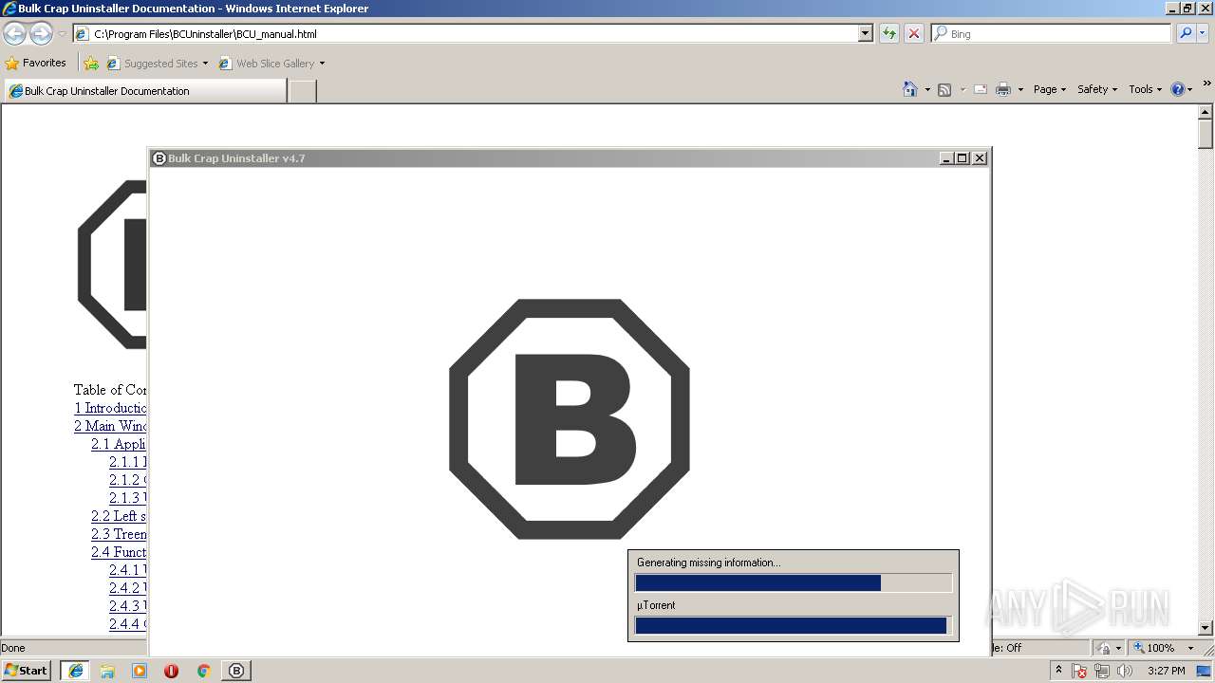The image size is (1215, 683).
Task: Click the Generating missing information progress bar
Action: (794, 582)
